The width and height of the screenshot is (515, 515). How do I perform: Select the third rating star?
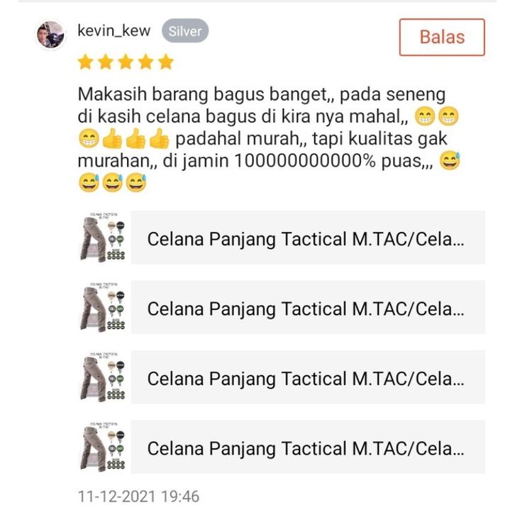tap(126, 62)
